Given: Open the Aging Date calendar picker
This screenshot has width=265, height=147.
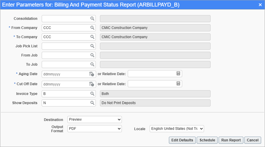Looking at the screenshot, I should (92, 74).
